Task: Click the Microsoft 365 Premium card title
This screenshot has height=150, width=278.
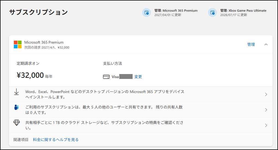Action: pos(44,42)
